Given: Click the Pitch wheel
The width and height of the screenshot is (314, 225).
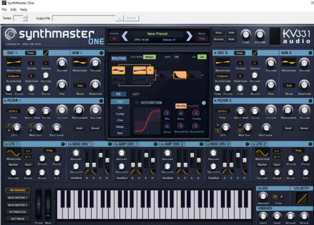Looking at the screenshot, I should pyautogui.click(x=39, y=204).
